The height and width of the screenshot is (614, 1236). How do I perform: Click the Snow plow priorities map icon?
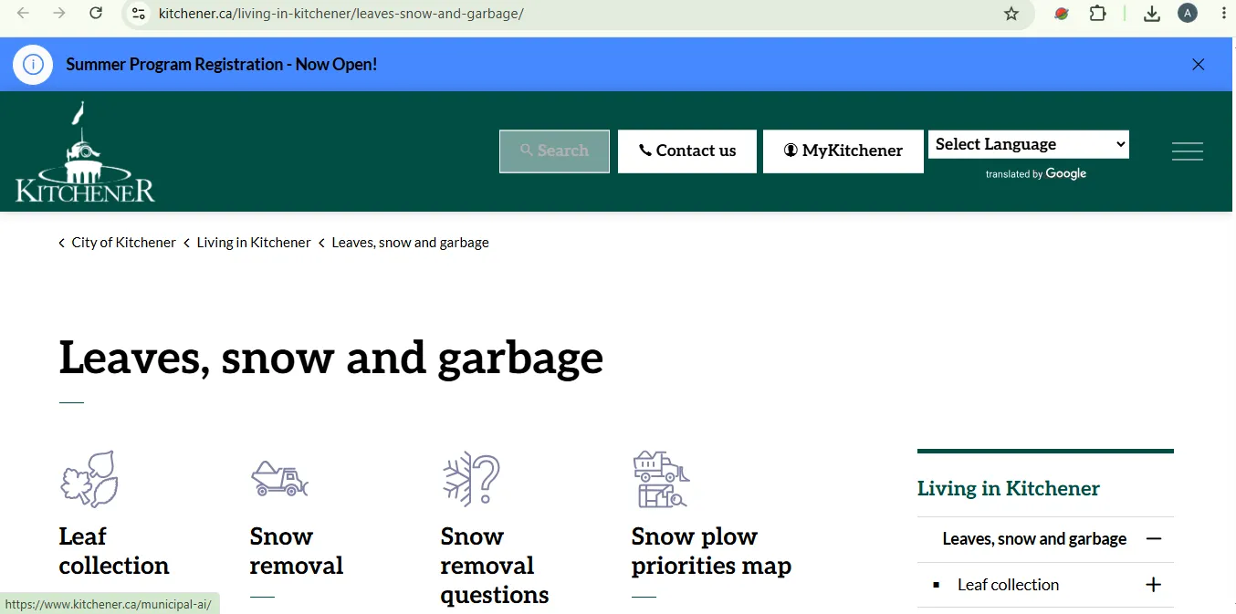point(661,478)
